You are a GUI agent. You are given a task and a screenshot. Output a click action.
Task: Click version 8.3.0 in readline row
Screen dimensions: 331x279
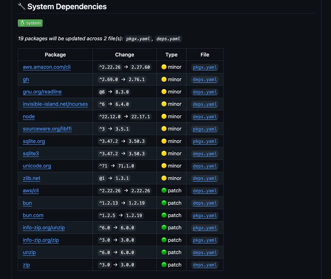(x=122, y=92)
